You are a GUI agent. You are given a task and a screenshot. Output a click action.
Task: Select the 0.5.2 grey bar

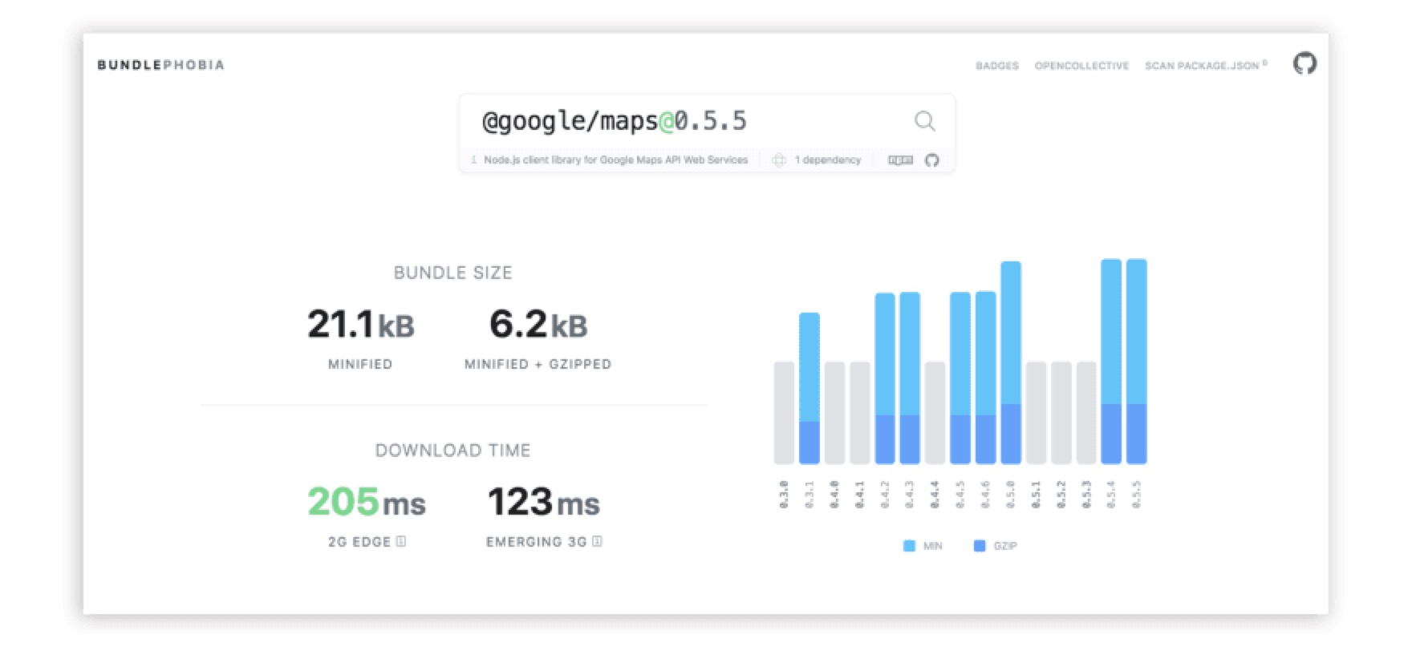(x=1061, y=413)
